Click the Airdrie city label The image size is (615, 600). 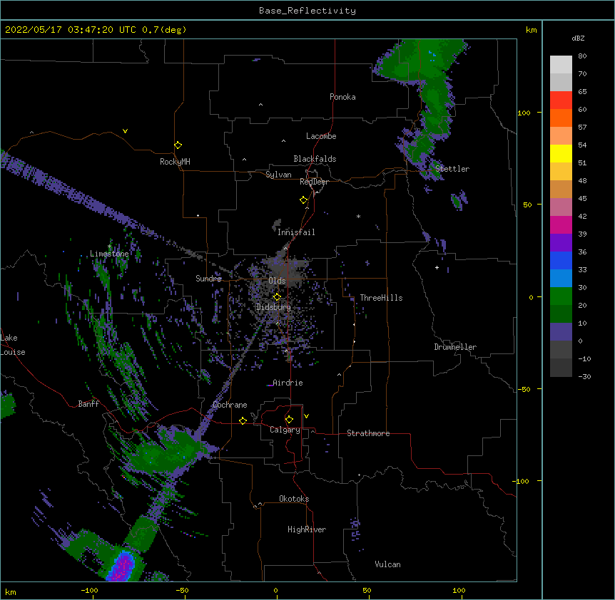(288, 383)
